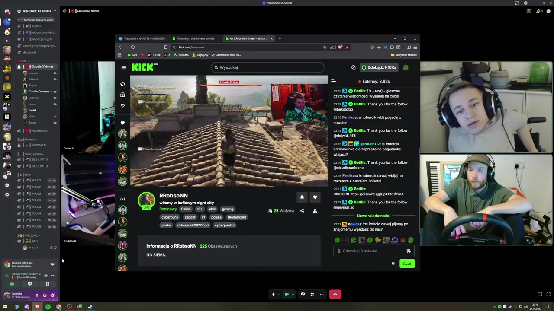Open Kick hamburger menu
The image size is (554, 311).
point(124,67)
